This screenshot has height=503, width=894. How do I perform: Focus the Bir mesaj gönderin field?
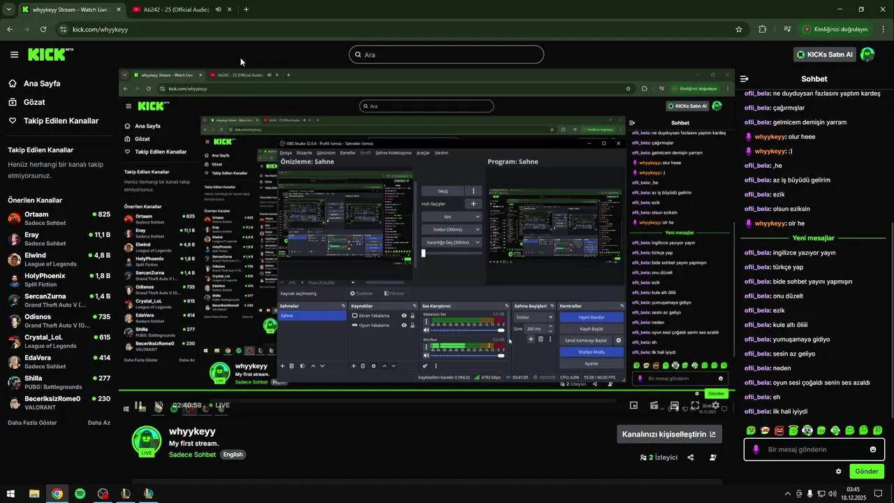click(814, 449)
